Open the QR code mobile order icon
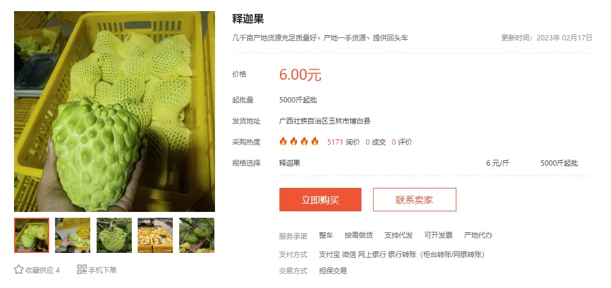 coord(82,269)
